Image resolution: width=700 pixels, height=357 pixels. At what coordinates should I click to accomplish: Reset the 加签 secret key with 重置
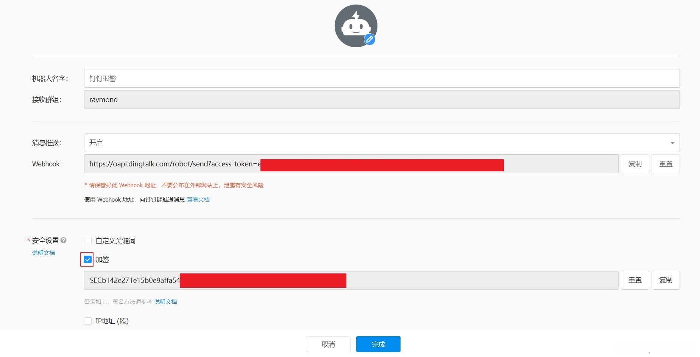pos(635,280)
